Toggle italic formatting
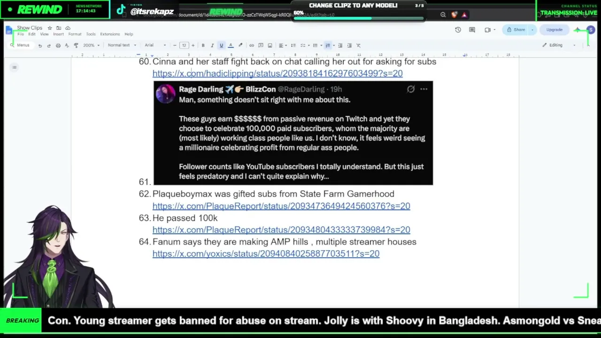The height and width of the screenshot is (338, 601). click(212, 46)
